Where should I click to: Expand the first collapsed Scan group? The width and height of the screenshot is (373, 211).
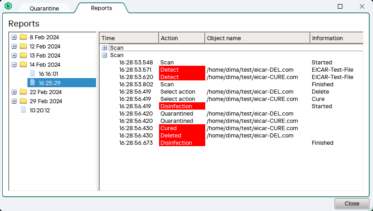point(105,48)
